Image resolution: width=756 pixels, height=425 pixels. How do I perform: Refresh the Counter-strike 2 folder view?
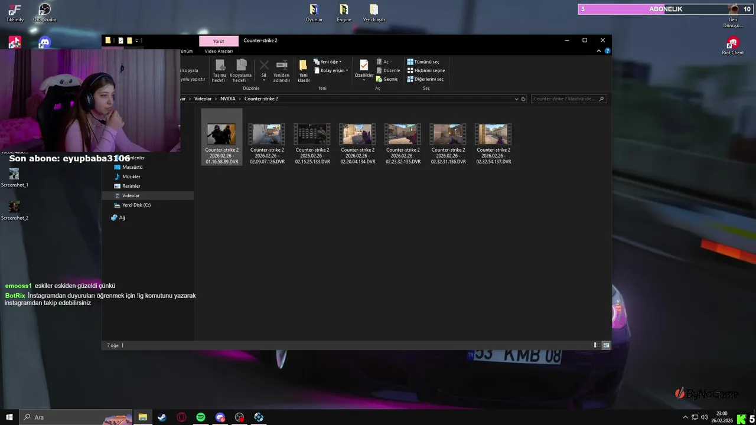(x=523, y=99)
